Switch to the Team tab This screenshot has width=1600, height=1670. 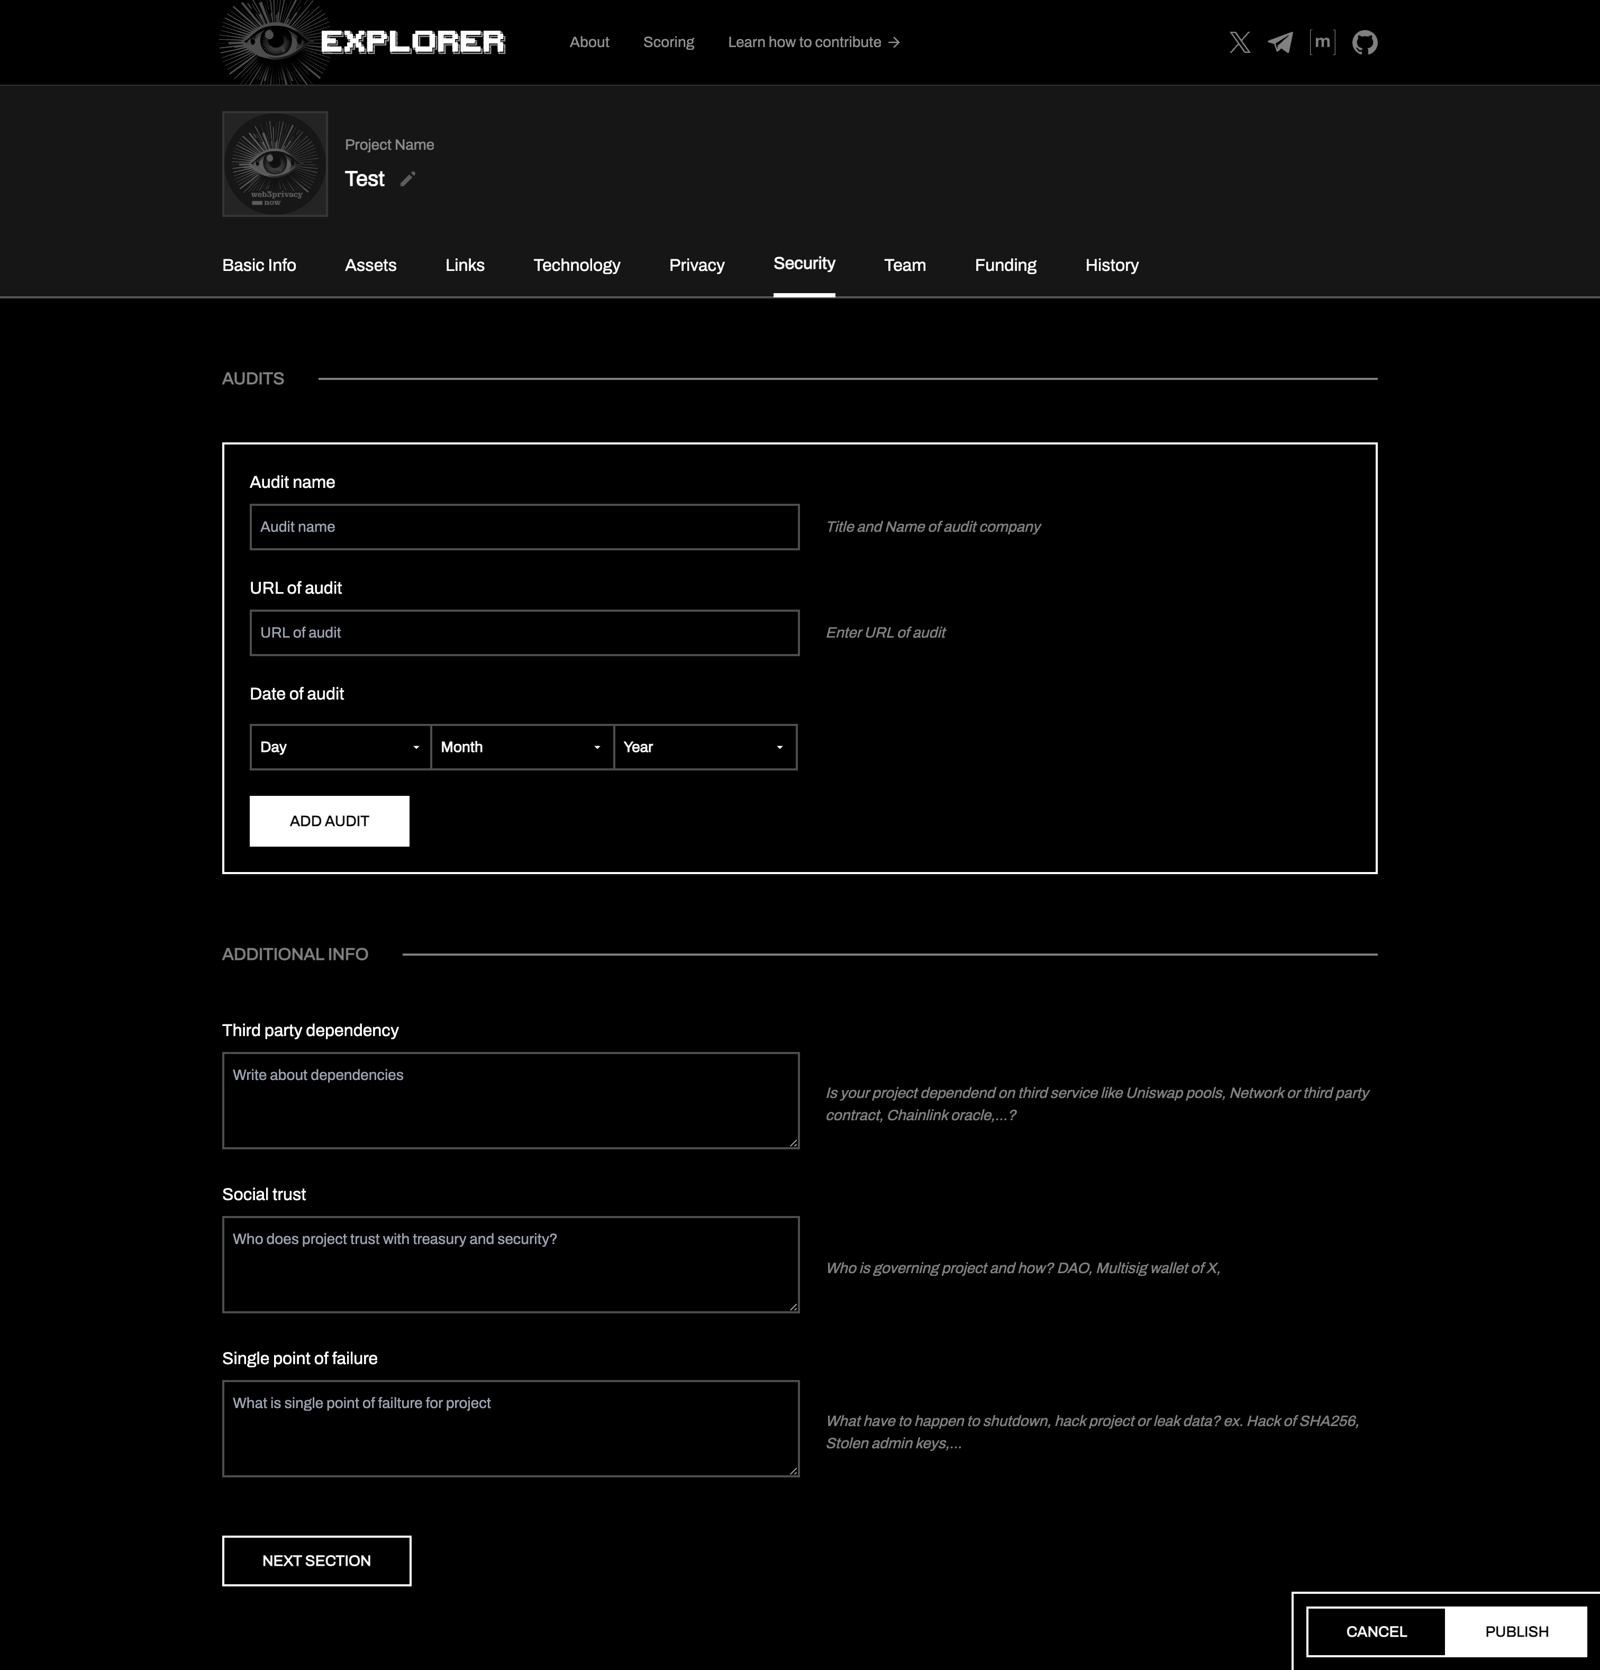pos(905,265)
